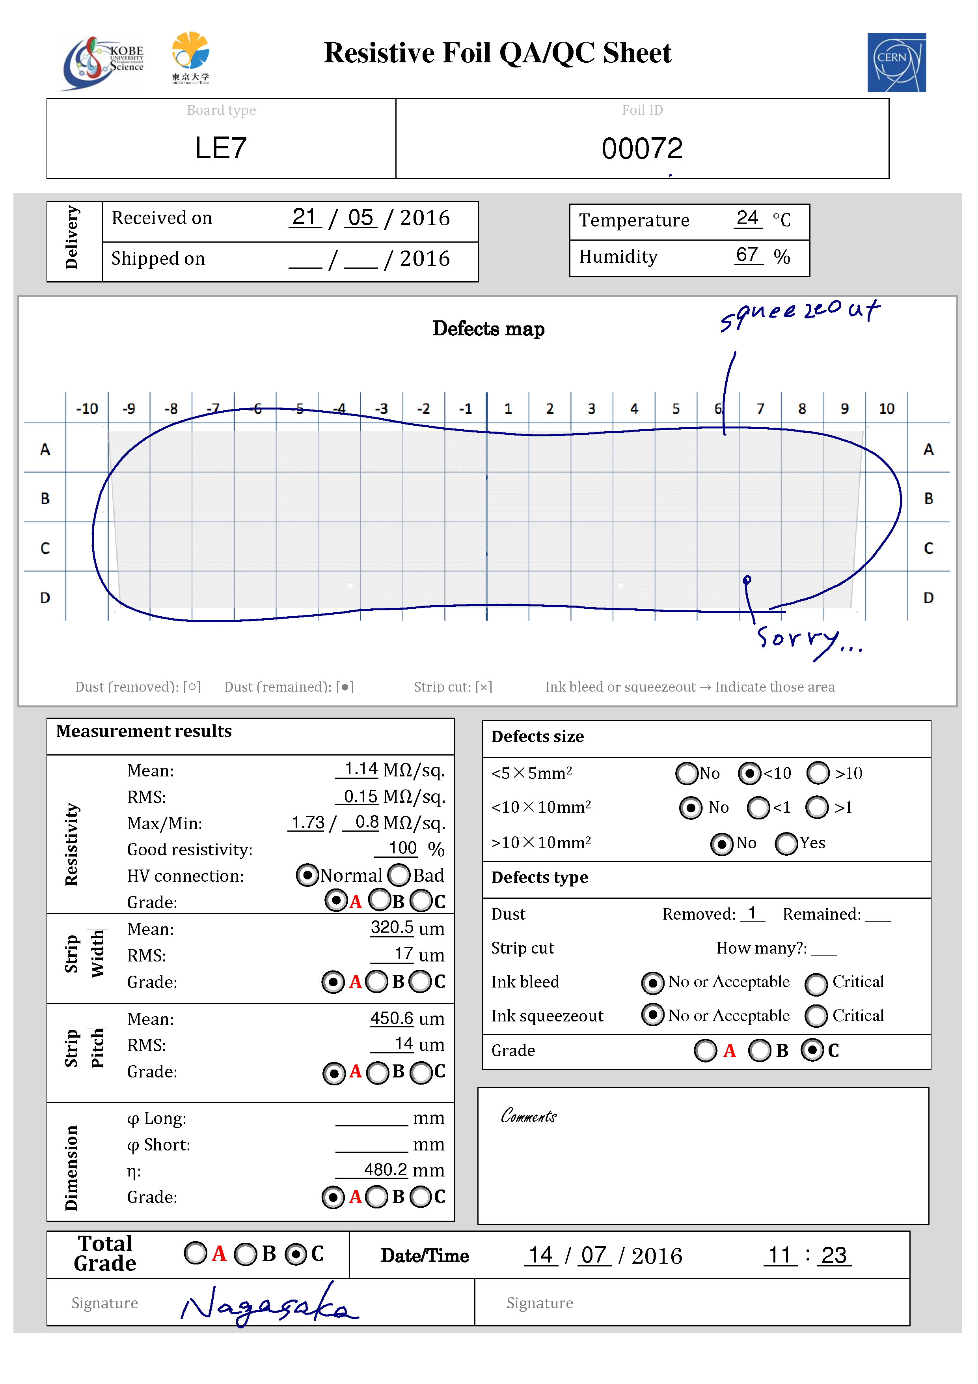
Task: Select Resistivity grade A radio button
Action: (x=335, y=901)
